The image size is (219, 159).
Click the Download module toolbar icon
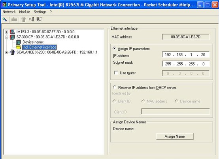14,19
